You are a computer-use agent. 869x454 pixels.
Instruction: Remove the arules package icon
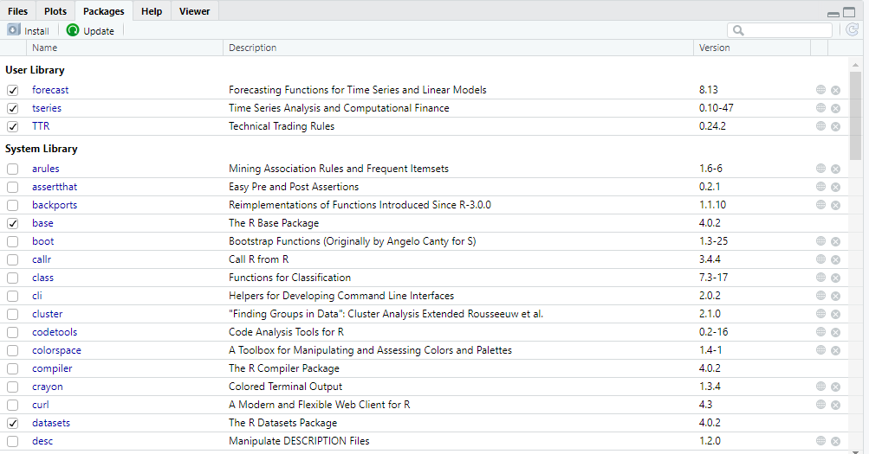(836, 169)
